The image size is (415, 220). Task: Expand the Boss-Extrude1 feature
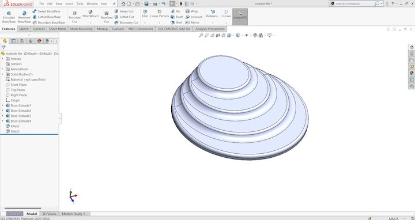coord(3,105)
